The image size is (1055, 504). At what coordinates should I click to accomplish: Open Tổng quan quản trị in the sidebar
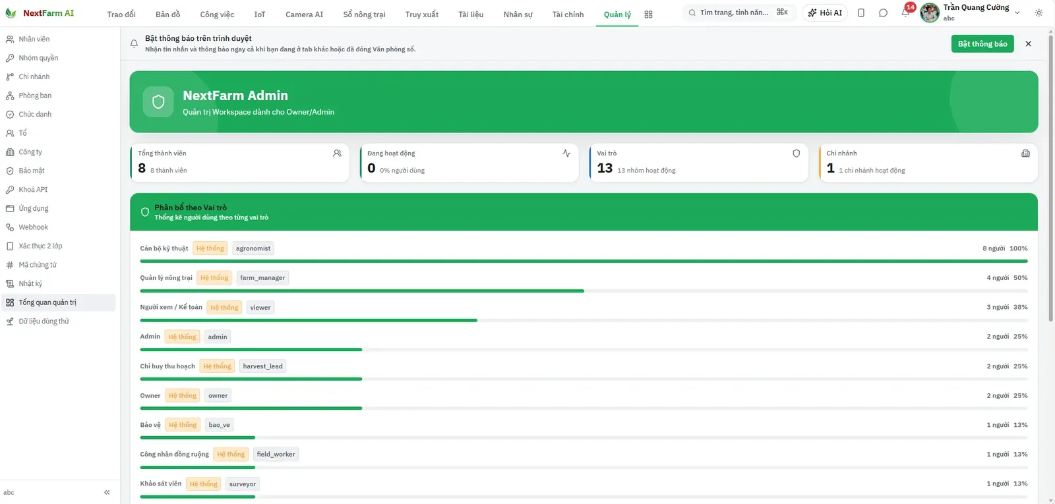(x=58, y=302)
